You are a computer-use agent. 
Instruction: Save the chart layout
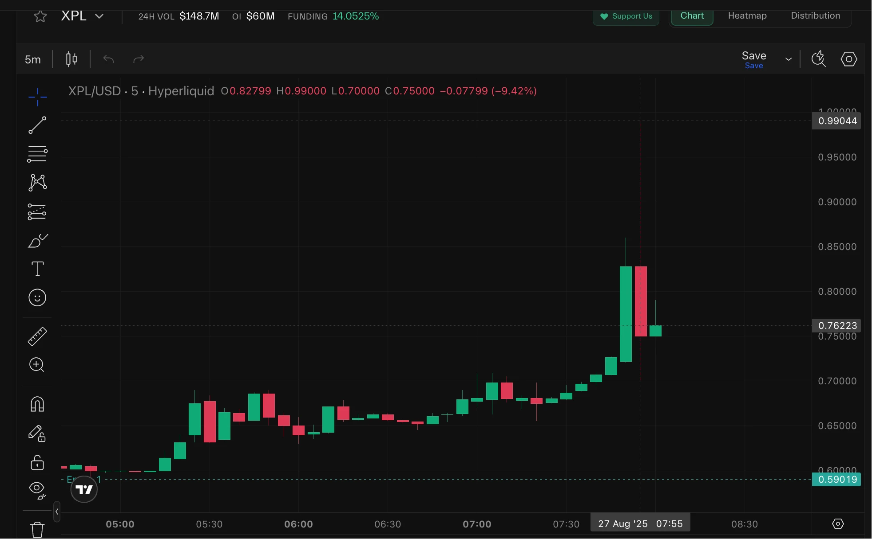point(753,55)
